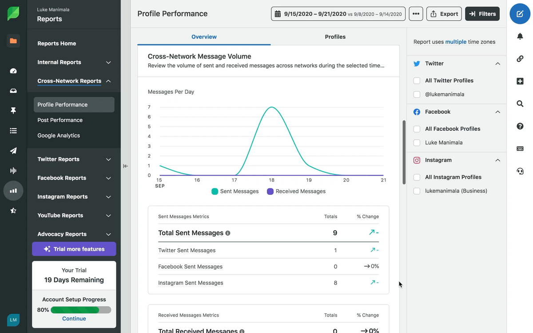Image resolution: width=533 pixels, height=333 pixels.
Task: Toggle the Sent Messages legend item
Action: (235, 191)
